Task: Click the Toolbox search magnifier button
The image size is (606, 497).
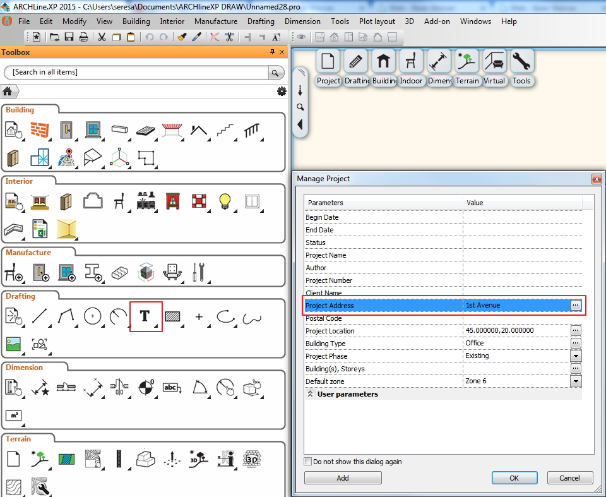Action: click(x=276, y=73)
